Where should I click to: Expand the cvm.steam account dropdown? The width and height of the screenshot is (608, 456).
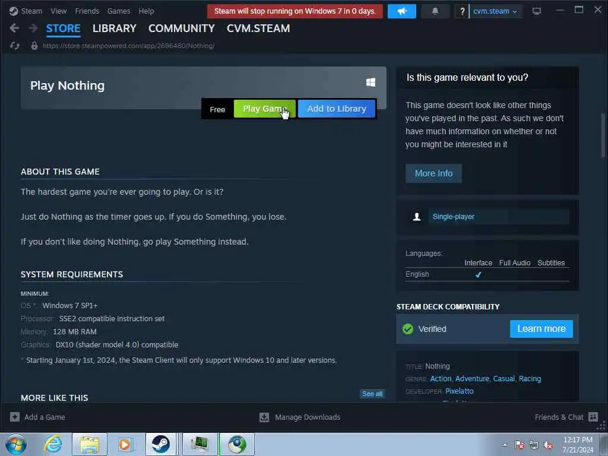pyautogui.click(x=495, y=11)
